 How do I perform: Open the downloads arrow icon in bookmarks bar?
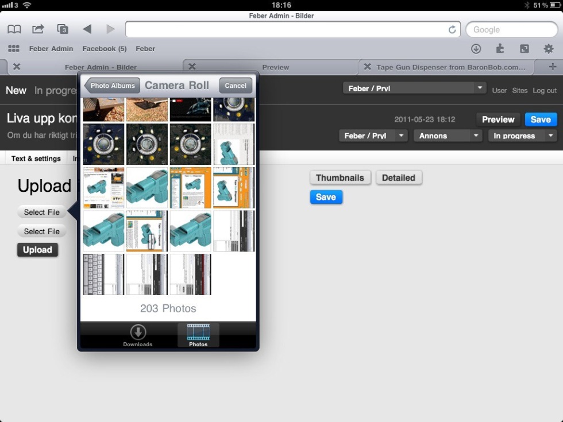click(x=476, y=49)
